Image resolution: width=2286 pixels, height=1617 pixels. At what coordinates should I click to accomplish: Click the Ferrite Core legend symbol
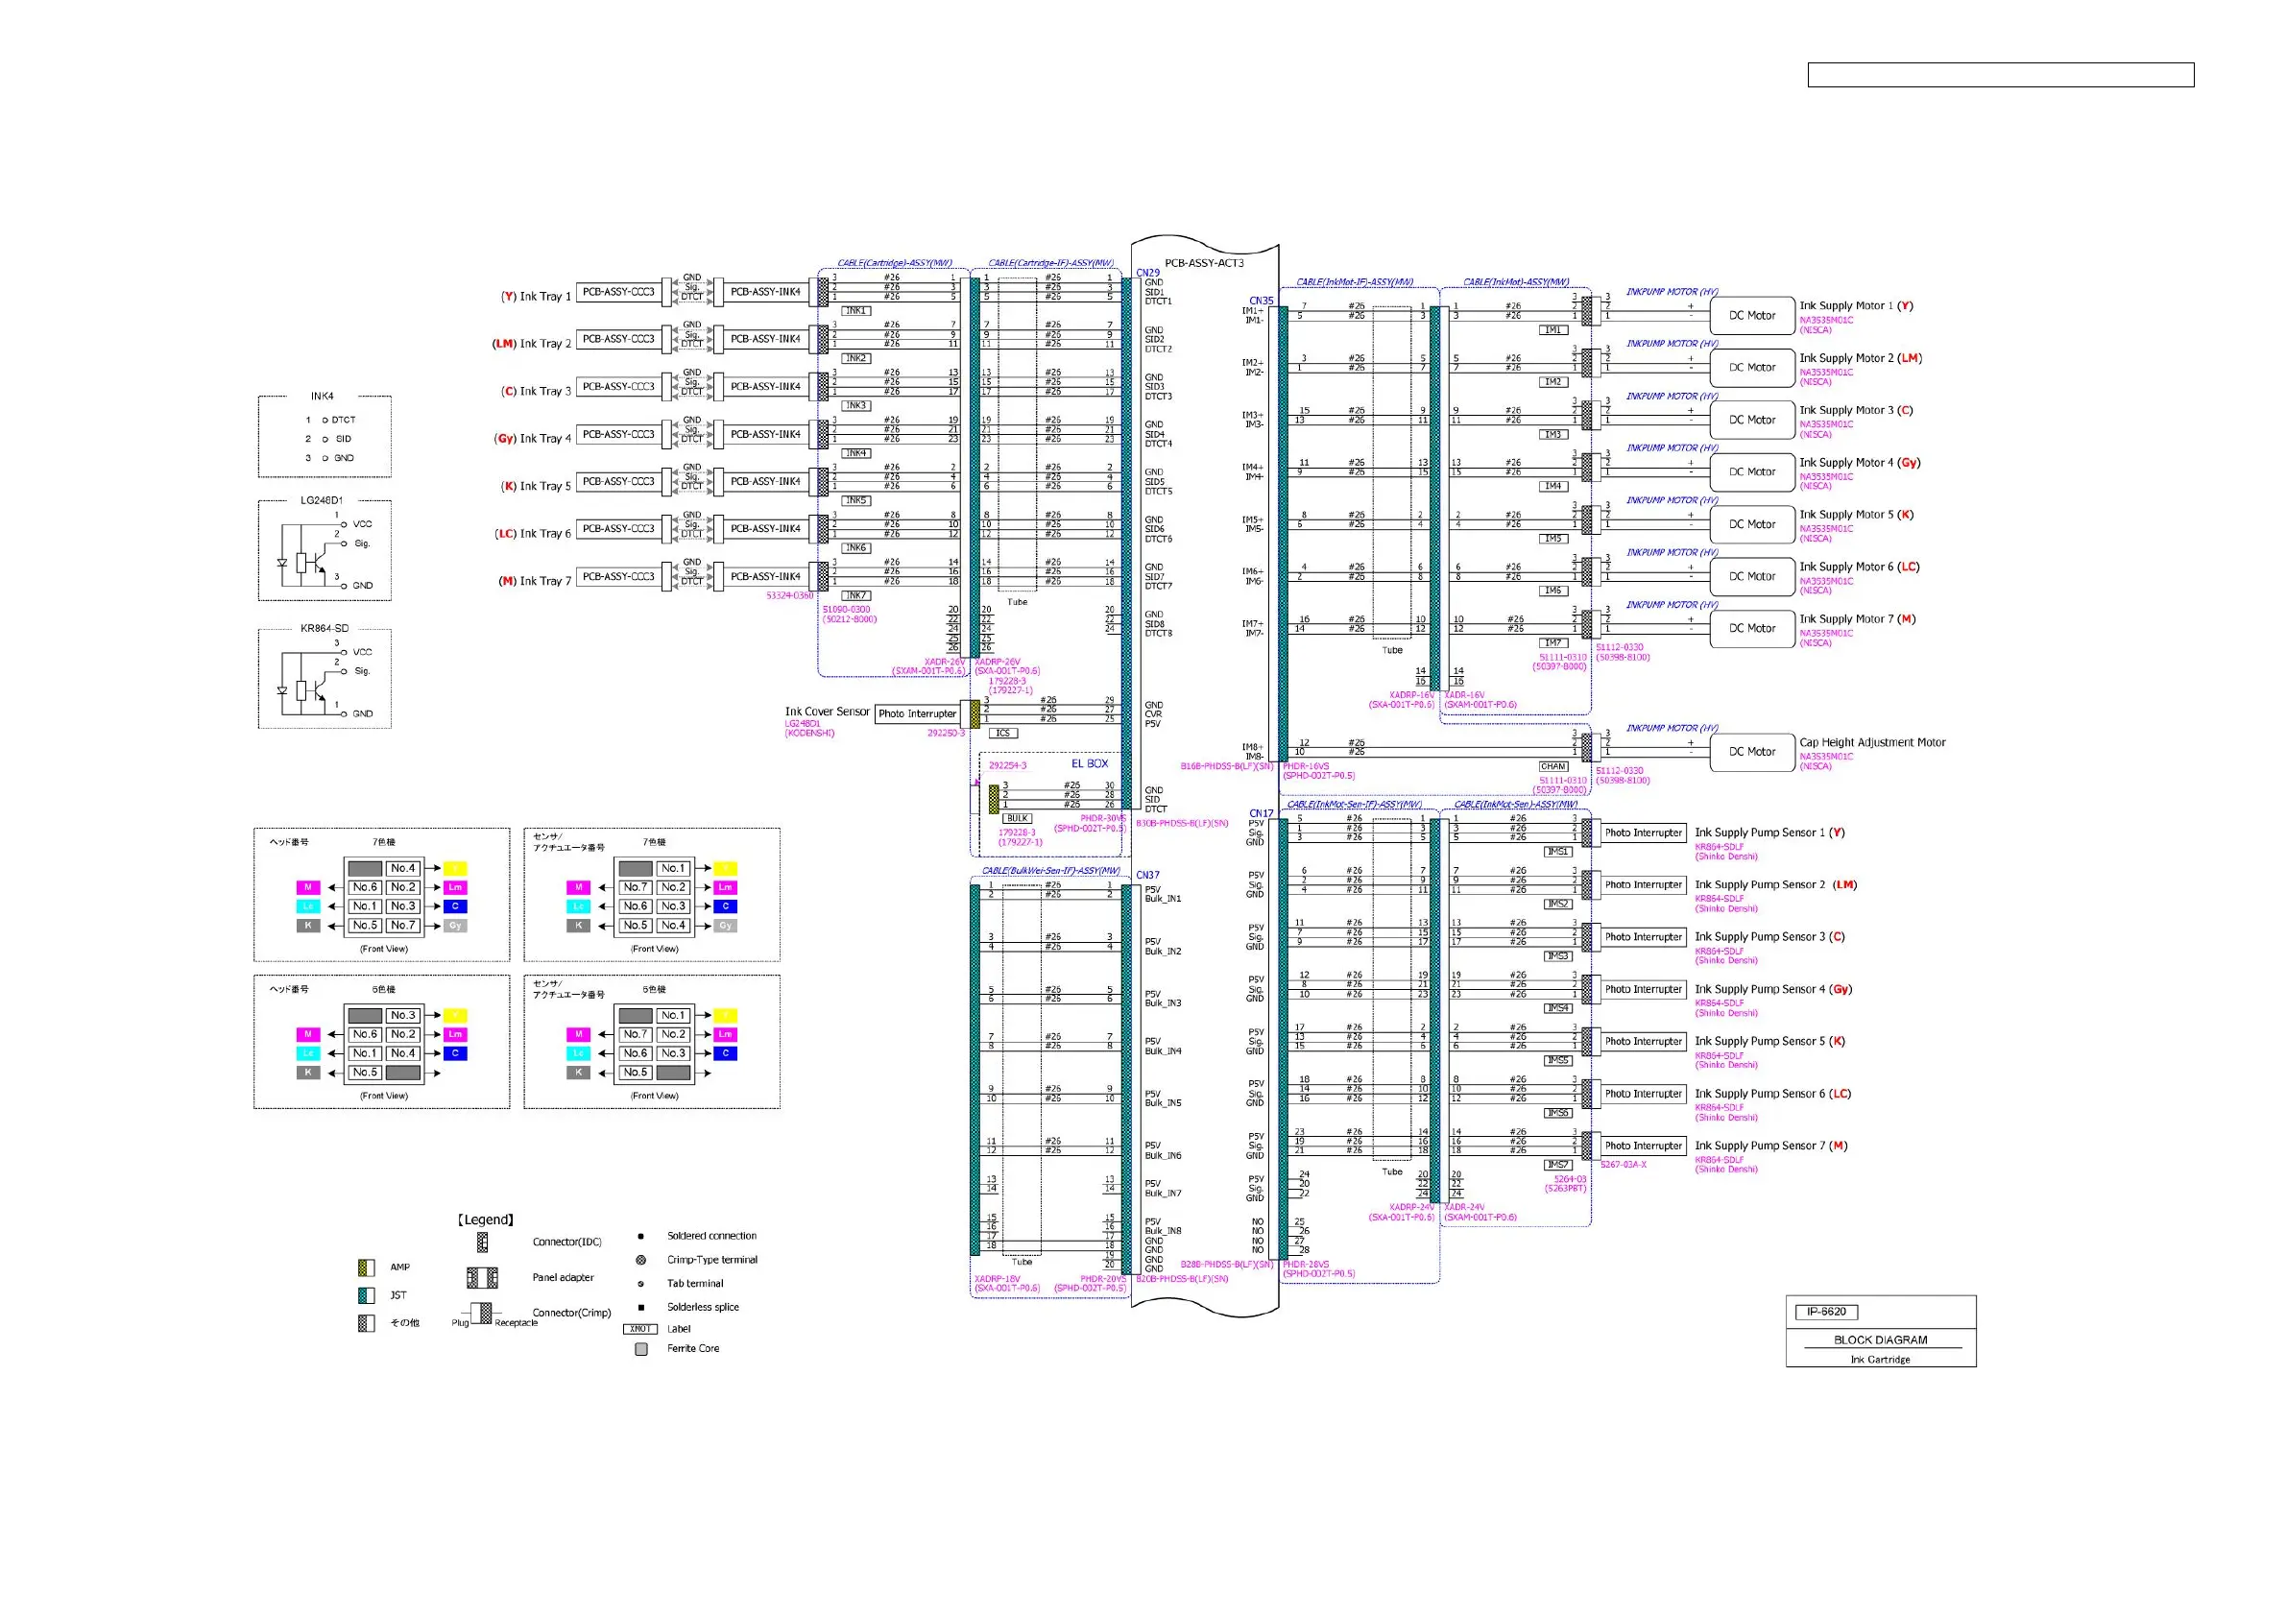click(x=641, y=1349)
